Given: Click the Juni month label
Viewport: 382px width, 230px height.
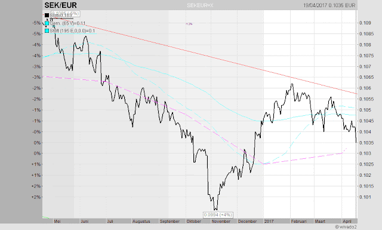Looking at the screenshot, I should 85,221.
